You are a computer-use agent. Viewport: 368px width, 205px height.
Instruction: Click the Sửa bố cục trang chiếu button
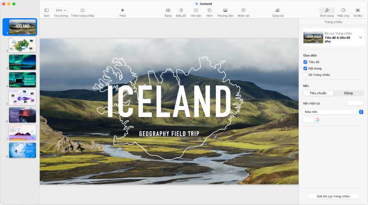point(333,196)
